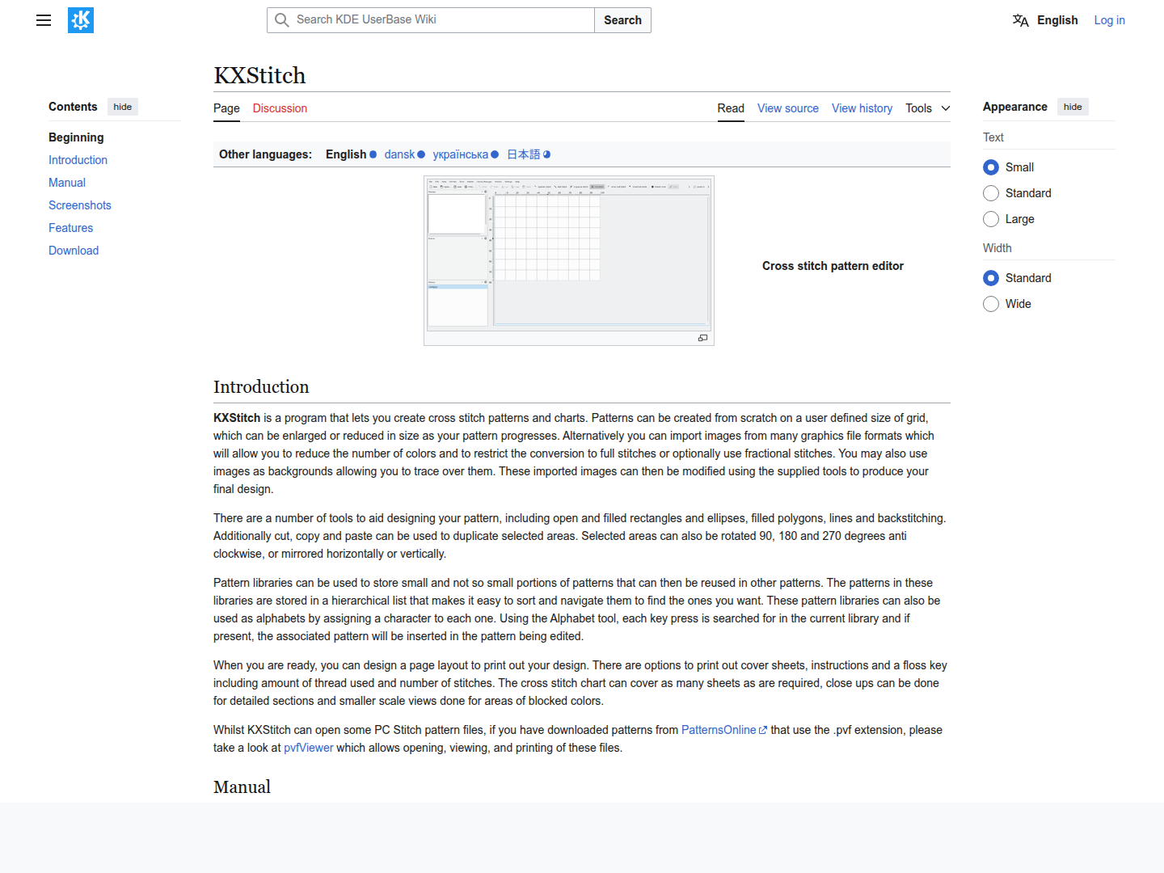
Task: Click the search magnifier icon
Action: tap(281, 20)
